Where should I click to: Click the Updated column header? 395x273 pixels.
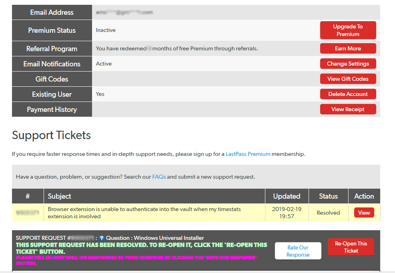pyautogui.click(x=287, y=196)
